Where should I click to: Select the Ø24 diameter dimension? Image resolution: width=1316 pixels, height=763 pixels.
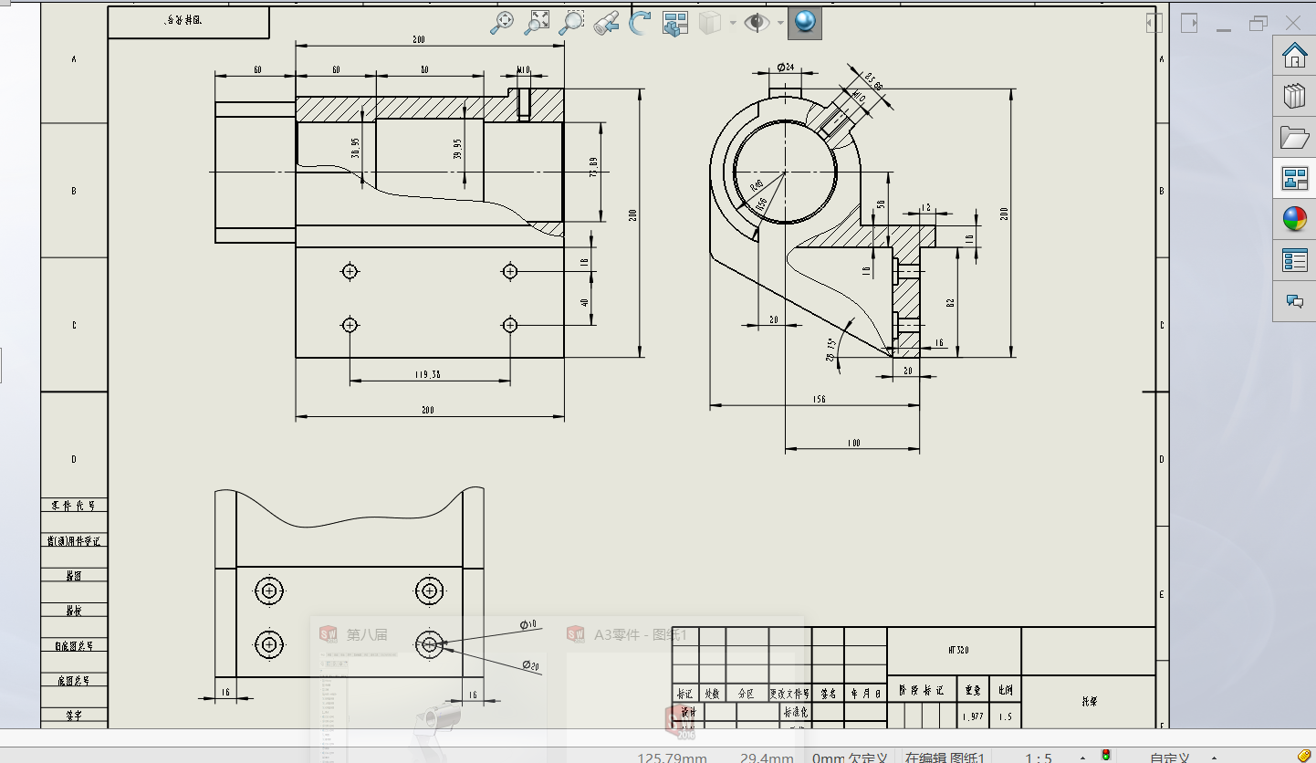coord(785,68)
